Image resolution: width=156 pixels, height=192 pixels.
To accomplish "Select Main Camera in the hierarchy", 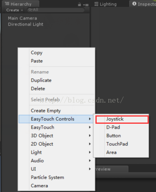I will [22, 18].
